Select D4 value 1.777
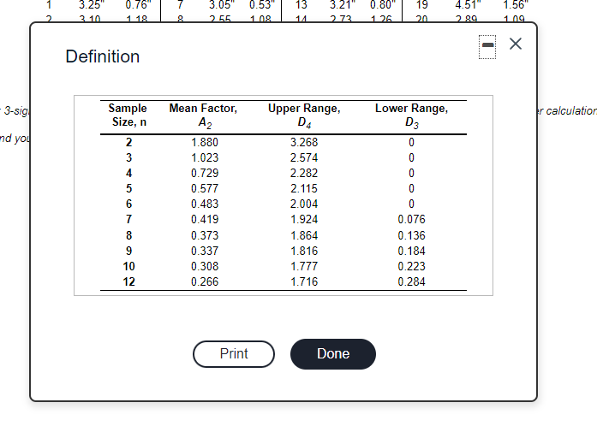Image resolution: width=597 pixels, height=438 pixels. pos(304,267)
